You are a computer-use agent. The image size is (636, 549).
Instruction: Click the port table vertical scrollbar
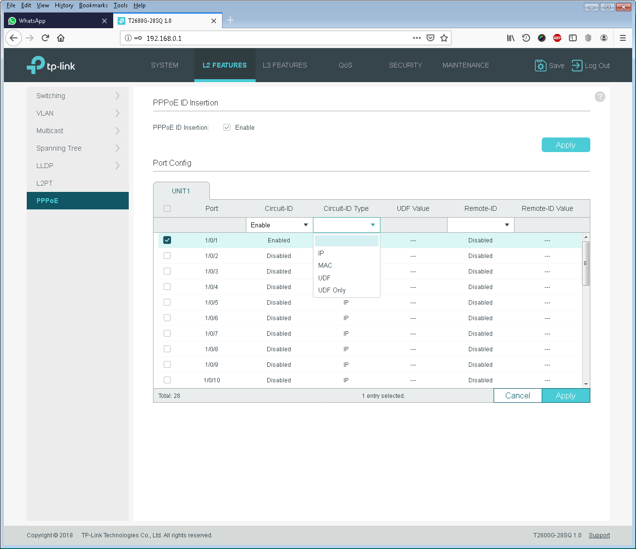[586, 263]
